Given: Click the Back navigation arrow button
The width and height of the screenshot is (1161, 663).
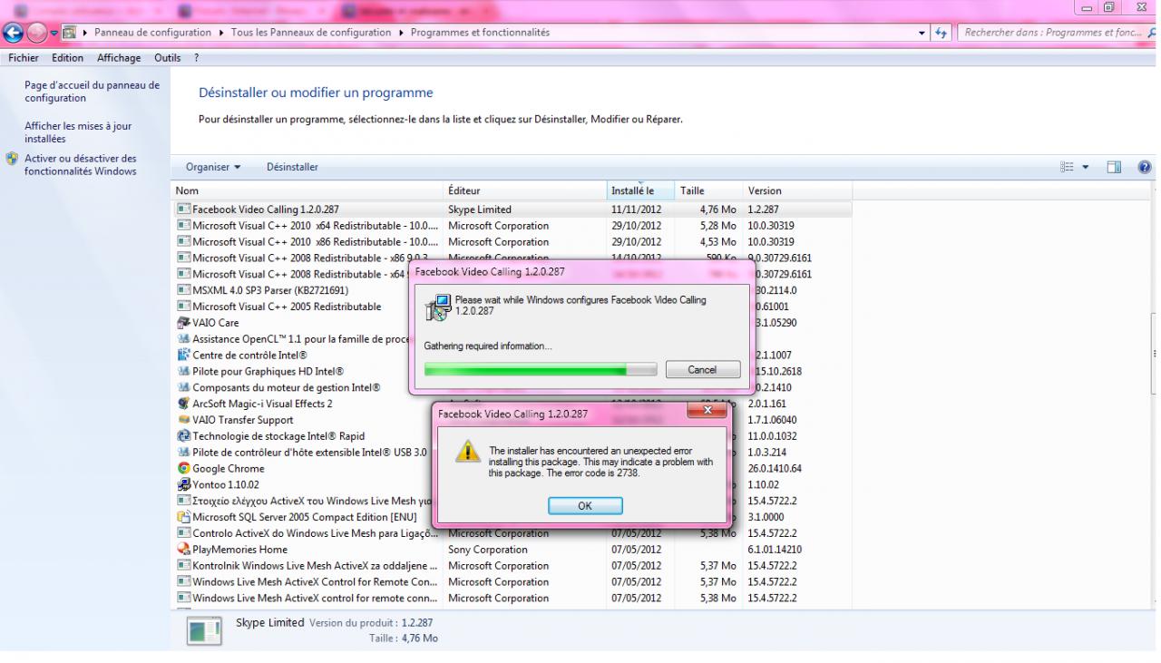Looking at the screenshot, I should coord(13,33).
